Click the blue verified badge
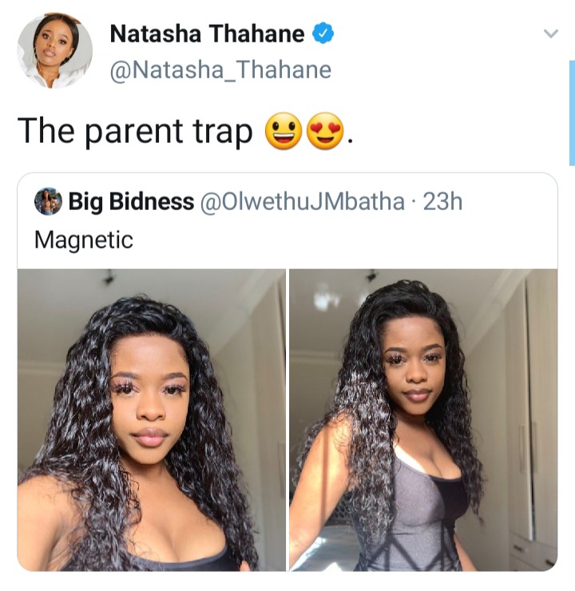This screenshot has width=575, height=591. pyautogui.click(x=323, y=34)
